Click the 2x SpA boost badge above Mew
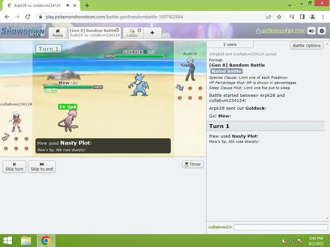 tap(68, 107)
